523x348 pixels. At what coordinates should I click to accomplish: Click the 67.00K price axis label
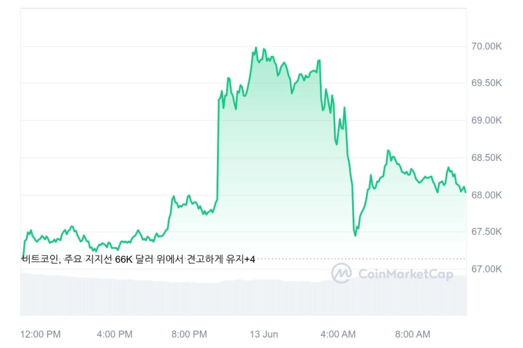point(487,268)
